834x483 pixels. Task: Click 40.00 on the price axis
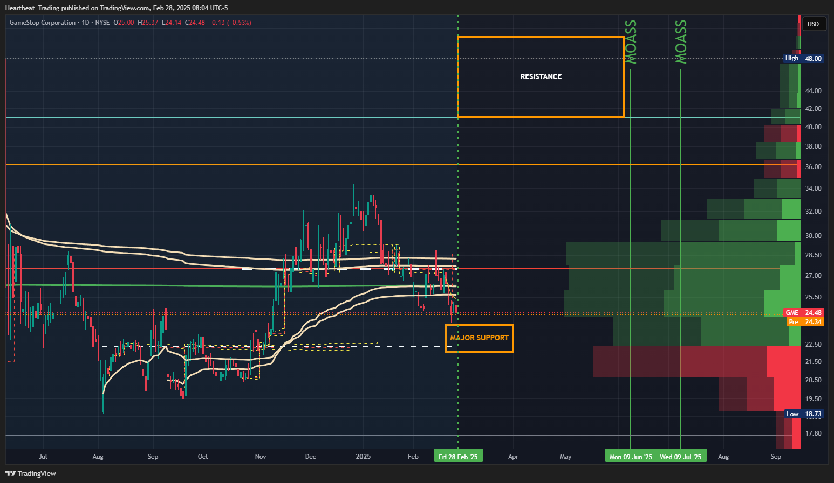814,127
